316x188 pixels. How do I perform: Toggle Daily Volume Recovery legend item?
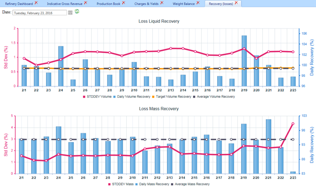pyautogui.click(x=137, y=97)
